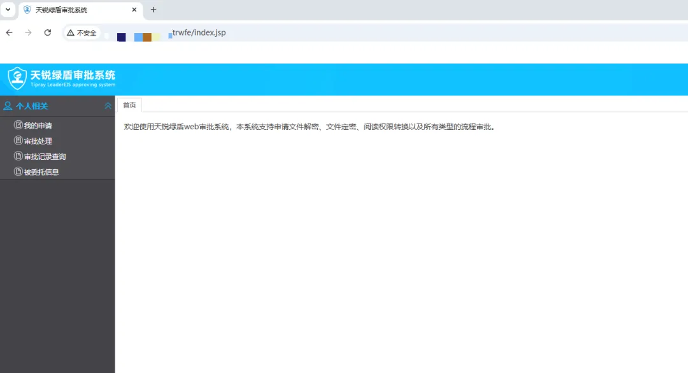The height and width of the screenshot is (373, 688).
Task: Open 审批记录查询 in the sidebar
Action: (45, 157)
